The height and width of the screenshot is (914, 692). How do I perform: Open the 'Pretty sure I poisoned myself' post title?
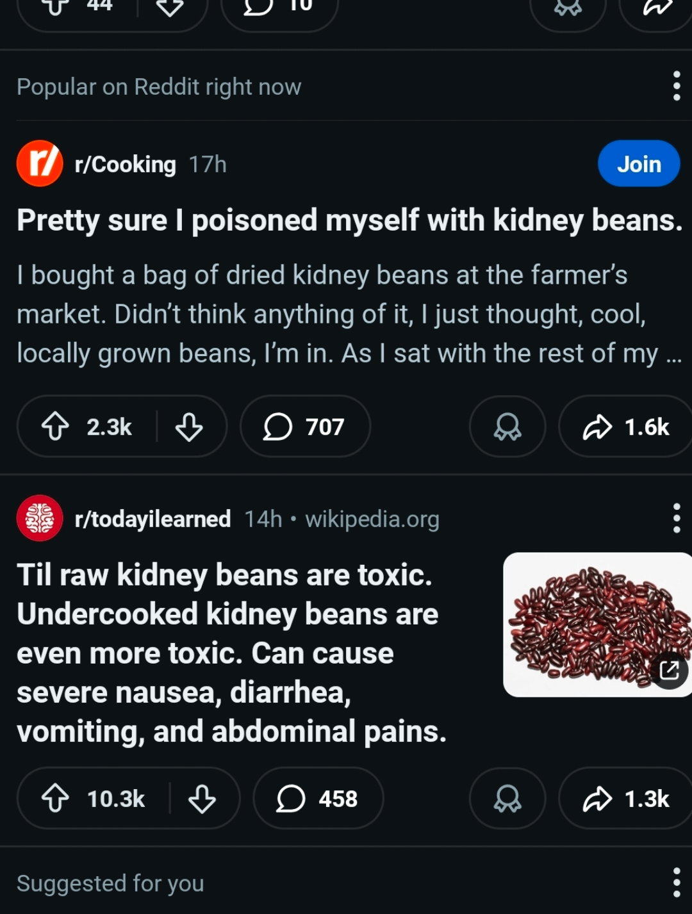[x=349, y=220]
